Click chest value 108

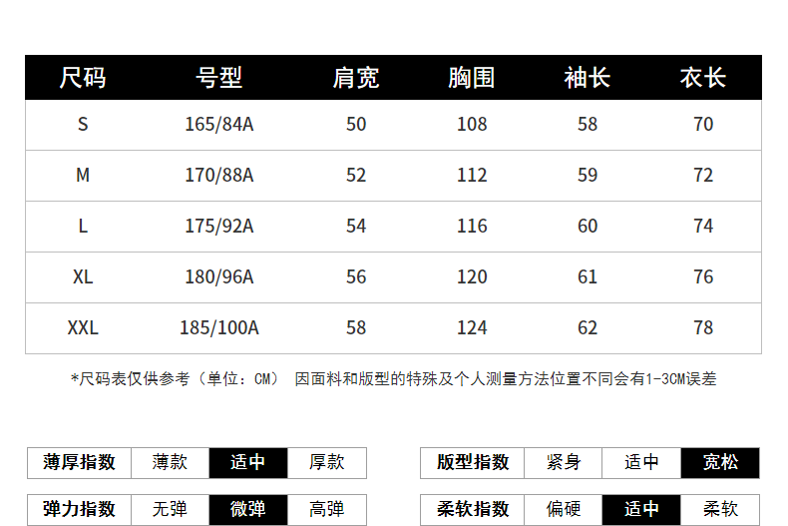[x=472, y=124]
